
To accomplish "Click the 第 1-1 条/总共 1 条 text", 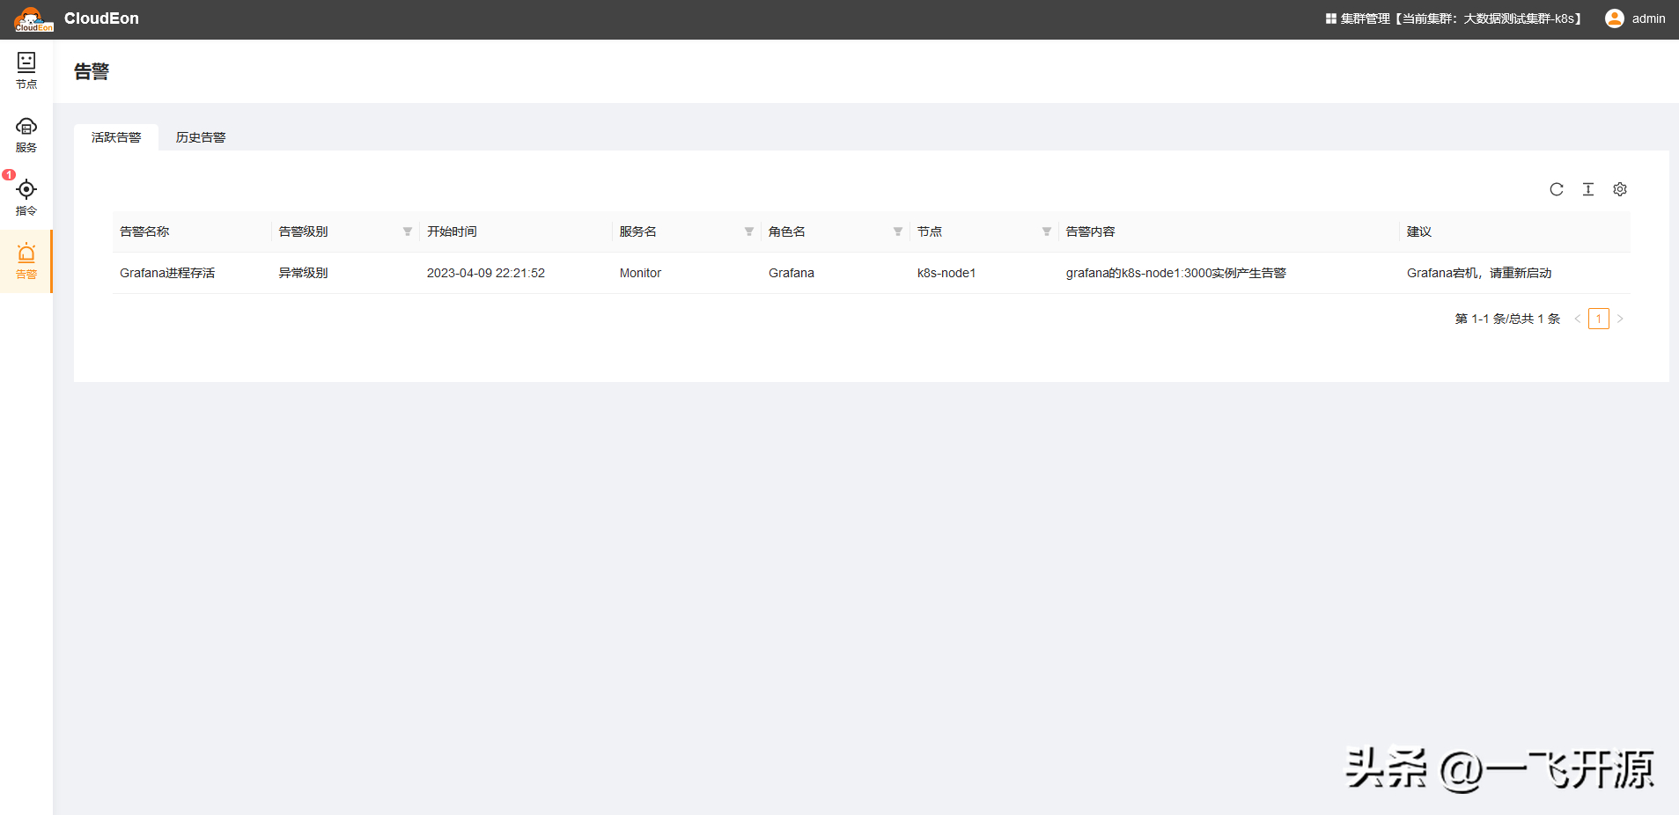I will 1507,319.
